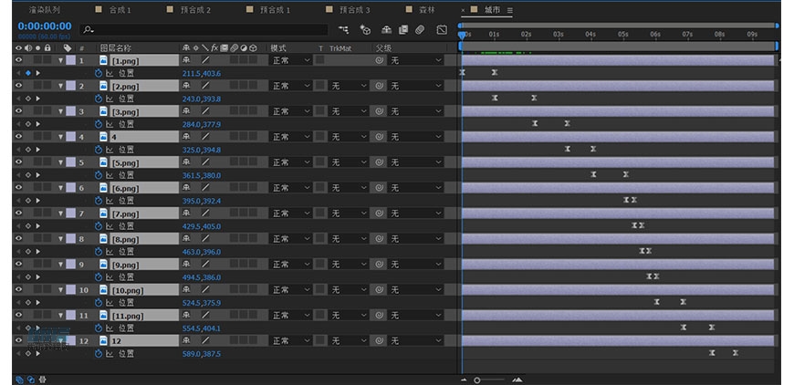Go to next keyframe arrow on layer 2 position
Screen dimensions: 794x385
tap(37, 99)
